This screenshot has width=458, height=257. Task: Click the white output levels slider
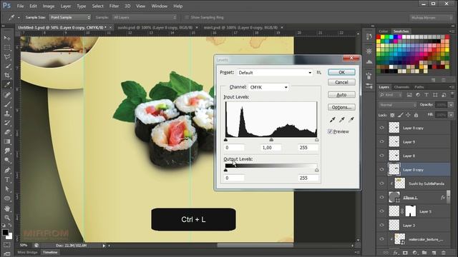[317, 170]
